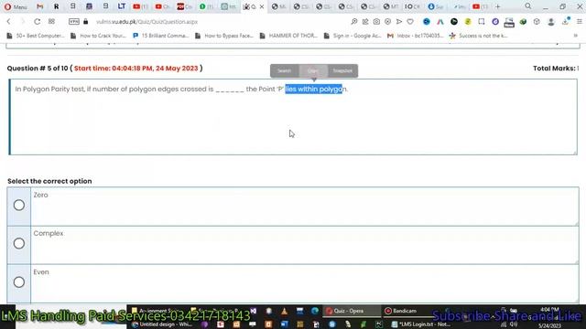Open the Word icon in the taskbar

pyautogui.click(x=285, y=324)
